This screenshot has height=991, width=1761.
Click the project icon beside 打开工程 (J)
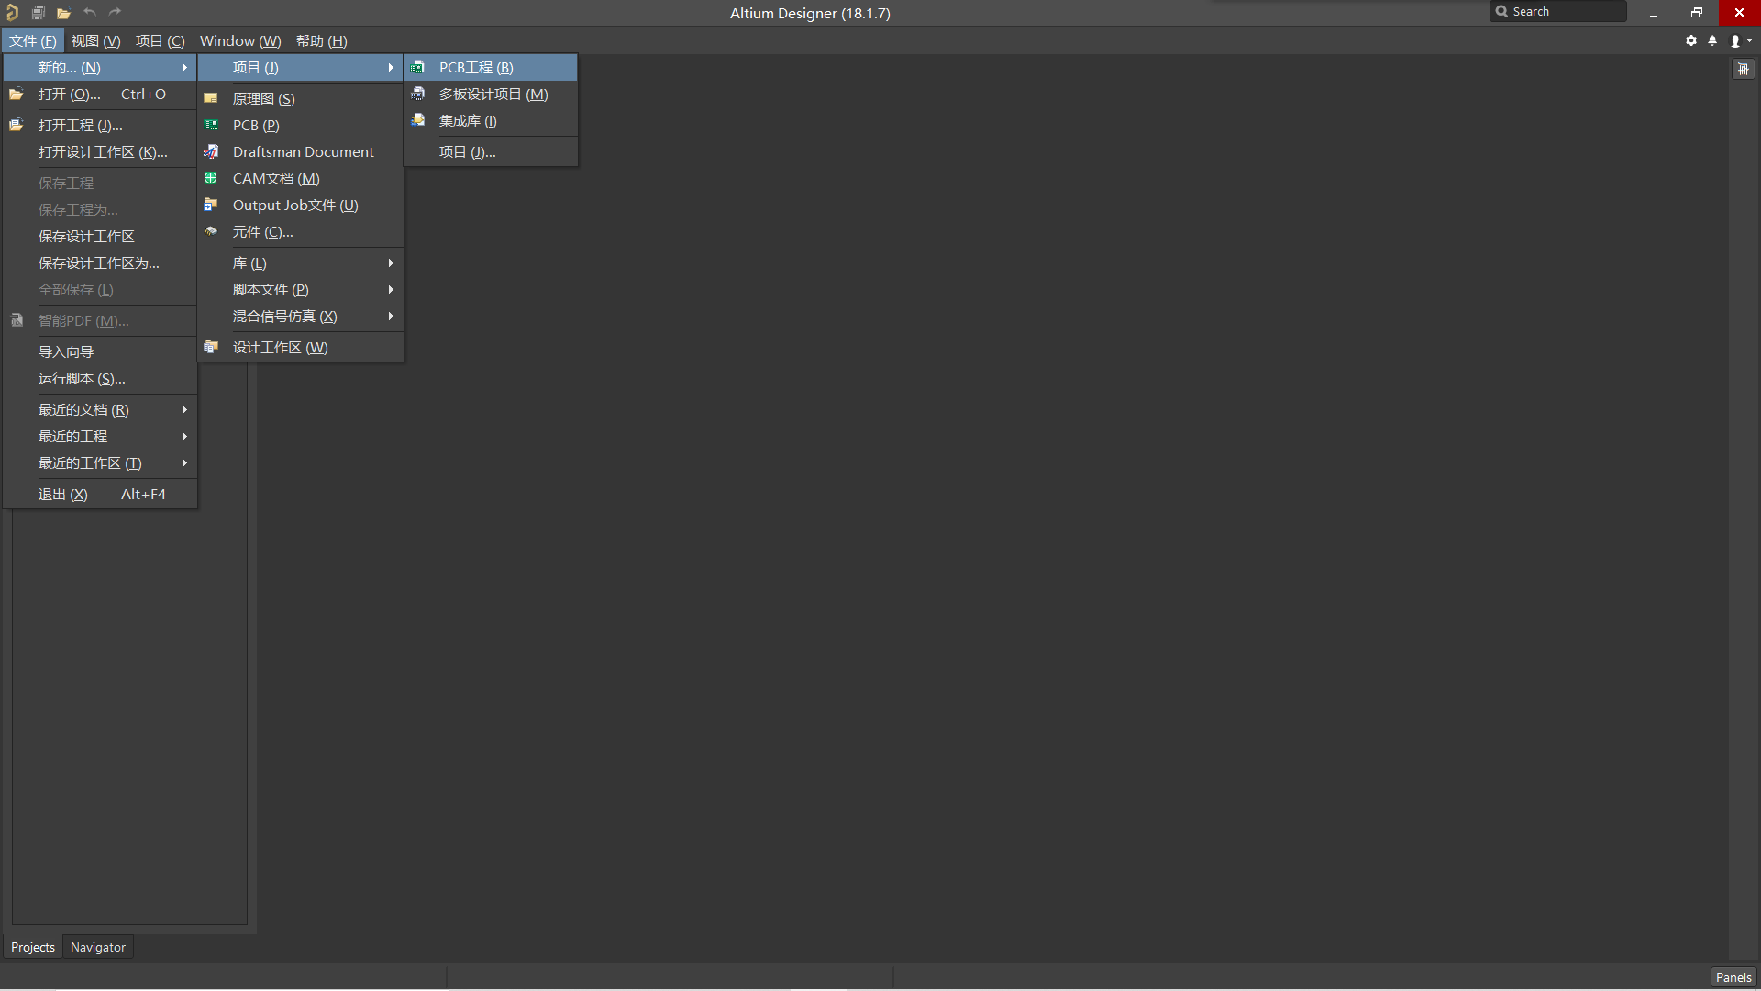(x=16, y=125)
